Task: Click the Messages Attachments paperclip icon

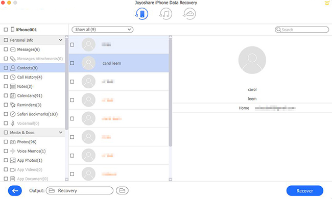Action: pyautogui.click(x=13, y=59)
